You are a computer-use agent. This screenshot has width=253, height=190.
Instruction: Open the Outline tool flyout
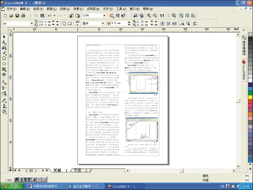pyautogui.click(x=4, y=106)
